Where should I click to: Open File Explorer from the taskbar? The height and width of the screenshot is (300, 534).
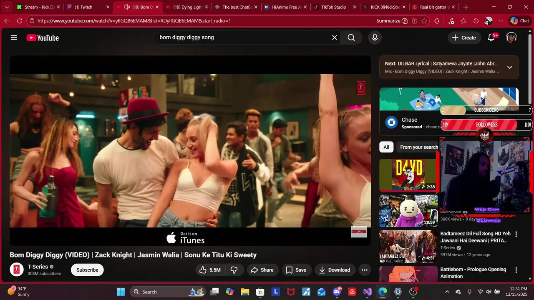click(245, 292)
